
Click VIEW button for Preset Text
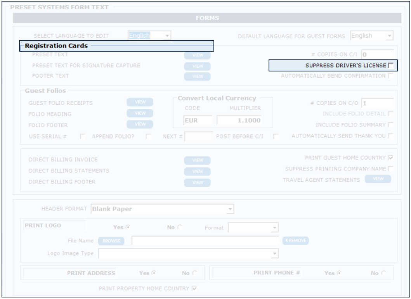tap(197, 55)
